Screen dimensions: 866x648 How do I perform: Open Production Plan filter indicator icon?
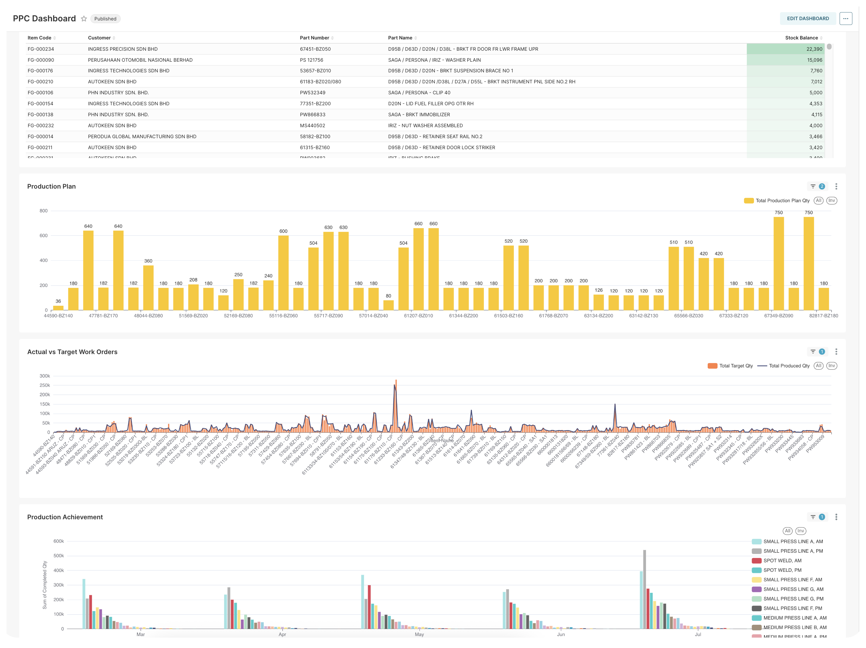(813, 186)
